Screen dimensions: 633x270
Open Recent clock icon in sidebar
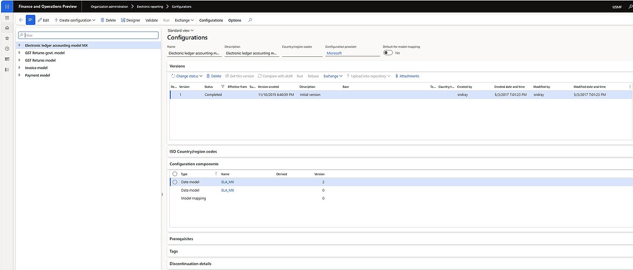7,48
